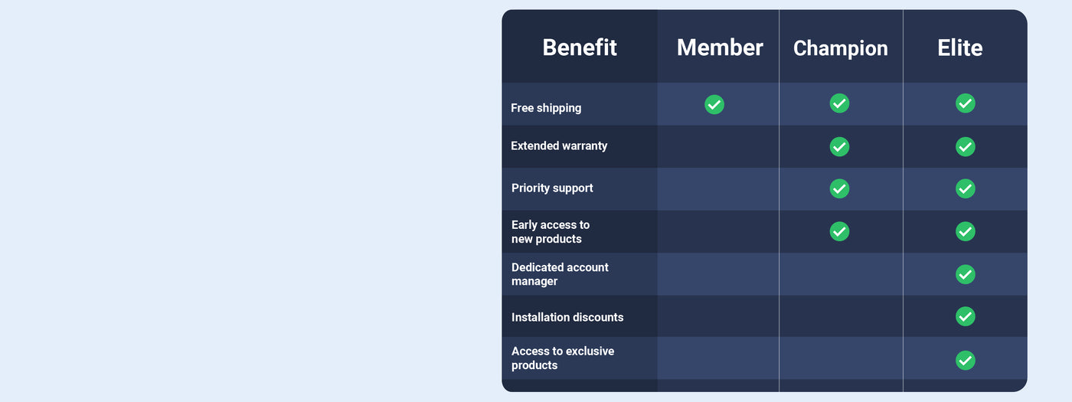Click the Elite Extended warranty checkmark
Image resolution: width=1072 pixels, height=402 pixels.
click(966, 146)
